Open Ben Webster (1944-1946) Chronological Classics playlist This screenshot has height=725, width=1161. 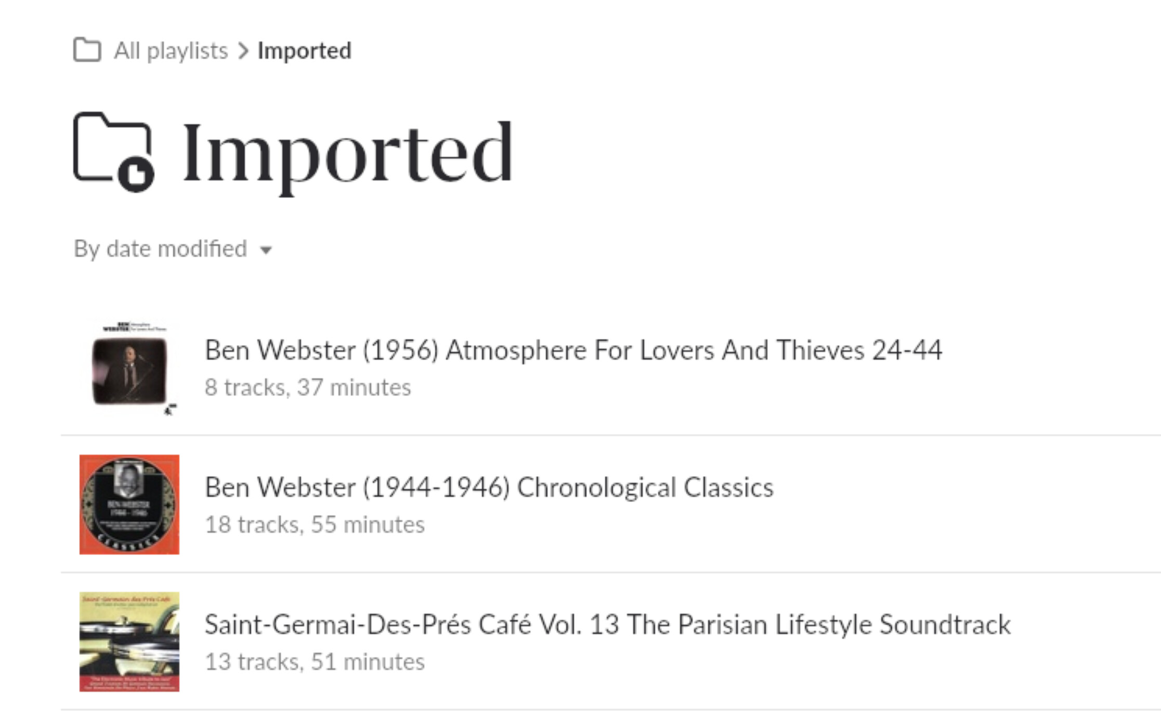click(489, 487)
